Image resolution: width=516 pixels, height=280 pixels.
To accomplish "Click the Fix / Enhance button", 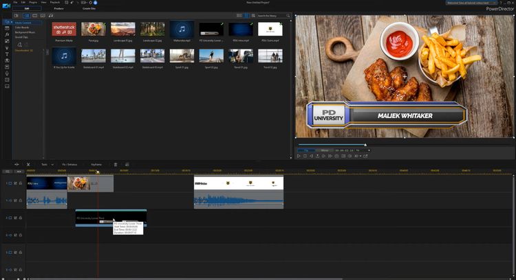I will click(69, 165).
